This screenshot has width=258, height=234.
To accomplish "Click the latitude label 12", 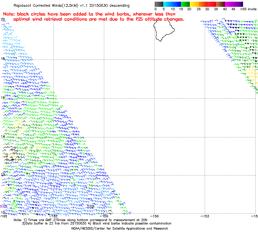I will tap(3, 174).
